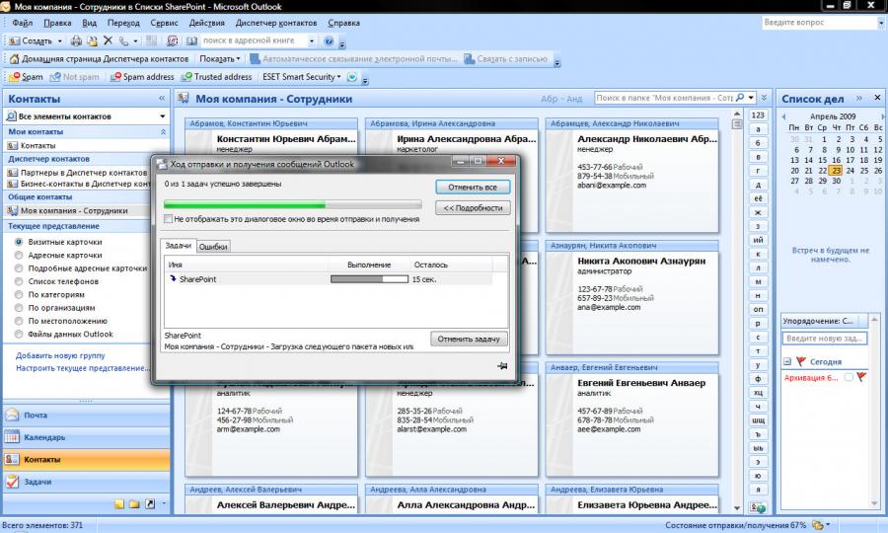The image size is (888, 533).
Task: Click the round ESET icon after ESET Smart Security
Action: (351, 76)
